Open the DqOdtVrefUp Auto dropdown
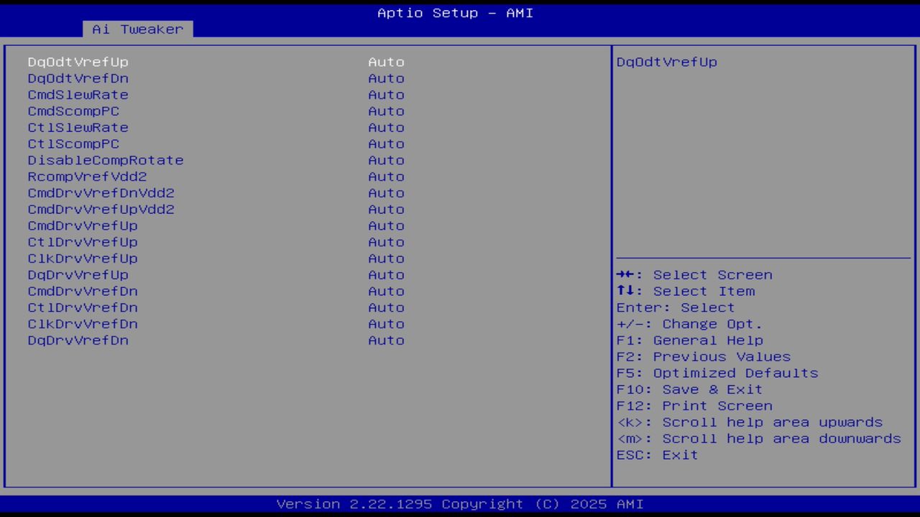Screen dimensions: 920x517 (x=386, y=62)
